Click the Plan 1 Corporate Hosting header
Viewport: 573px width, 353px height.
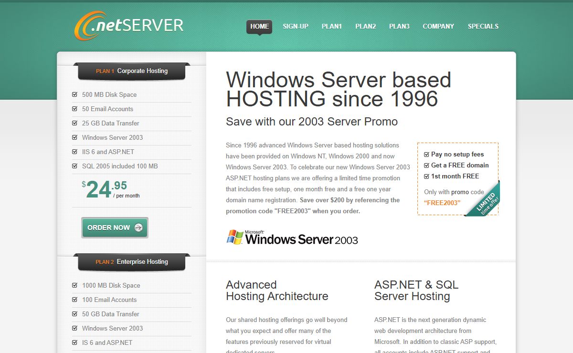(132, 71)
